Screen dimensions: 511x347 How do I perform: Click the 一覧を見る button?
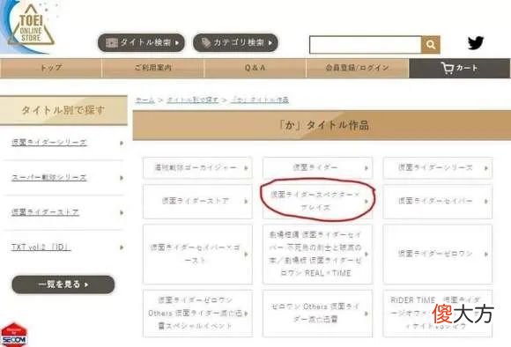[63, 284]
